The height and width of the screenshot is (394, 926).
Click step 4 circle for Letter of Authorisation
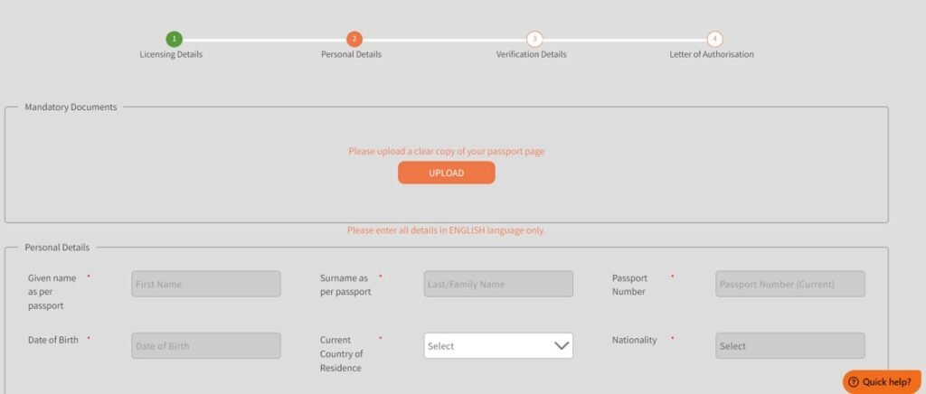714,39
